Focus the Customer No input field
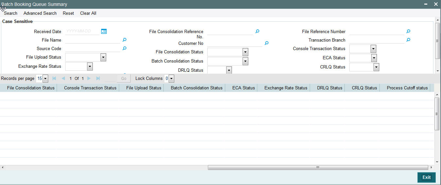The height and width of the screenshot is (185, 441). coord(235,43)
